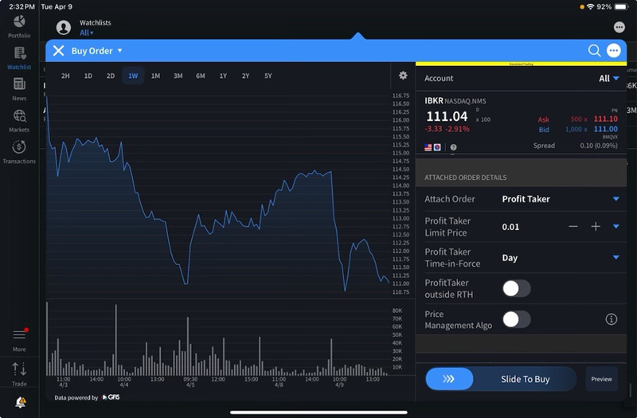Click the bid price 111.00
The width and height of the screenshot is (637, 418).
[x=606, y=129]
